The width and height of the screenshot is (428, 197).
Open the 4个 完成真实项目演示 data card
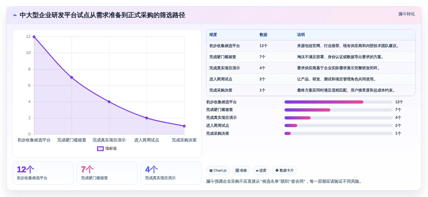(171, 173)
